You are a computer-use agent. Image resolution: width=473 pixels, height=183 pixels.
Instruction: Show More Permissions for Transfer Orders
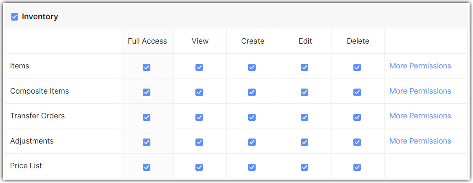tap(420, 116)
